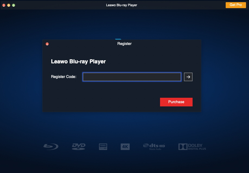
Task: Click the "Leawo Blu-ray Player" dialog heading
Action: point(78,61)
